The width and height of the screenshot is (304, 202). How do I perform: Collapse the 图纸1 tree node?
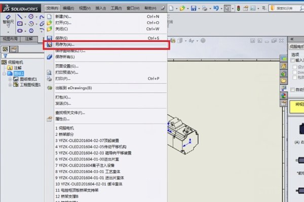click(x=4, y=74)
